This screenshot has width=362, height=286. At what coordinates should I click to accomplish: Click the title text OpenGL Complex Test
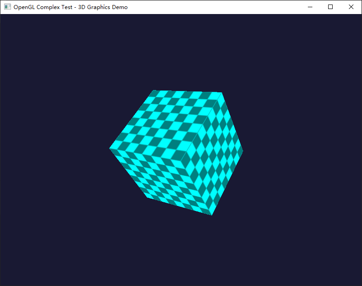click(43, 7)
